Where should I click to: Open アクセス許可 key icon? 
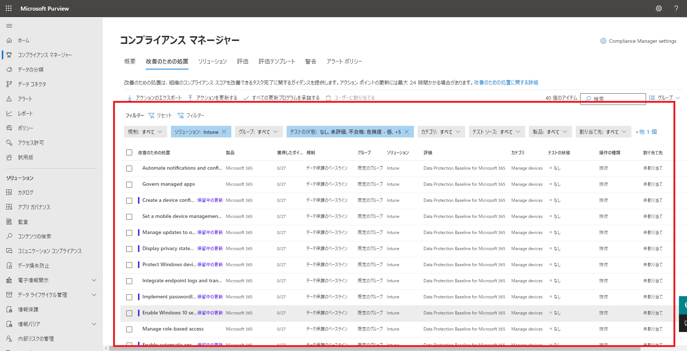[9, 143]
